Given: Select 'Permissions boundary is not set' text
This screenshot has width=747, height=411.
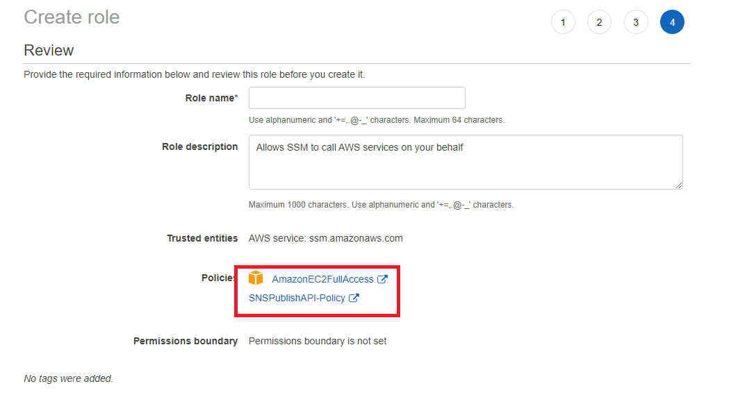Looking at the screenshot, I should [x=318, y=341].
